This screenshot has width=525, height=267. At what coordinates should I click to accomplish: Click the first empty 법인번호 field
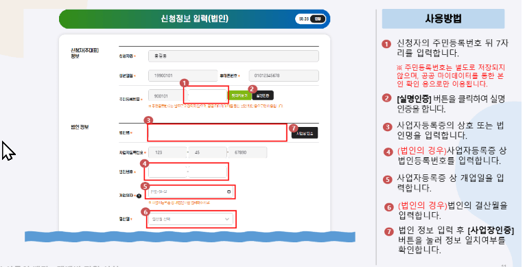click(x=167, y=172)
